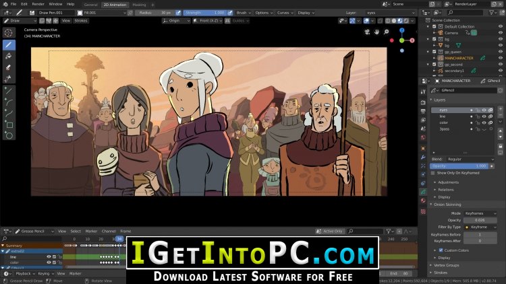Open the Tool properties tab icon
The image size is (506, 284).
coord(423,92)
